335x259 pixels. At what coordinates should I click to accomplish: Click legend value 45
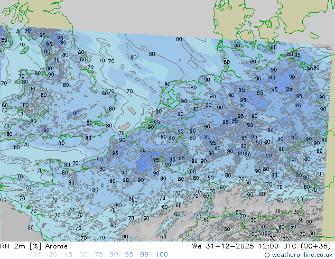[x=68, y=255]
